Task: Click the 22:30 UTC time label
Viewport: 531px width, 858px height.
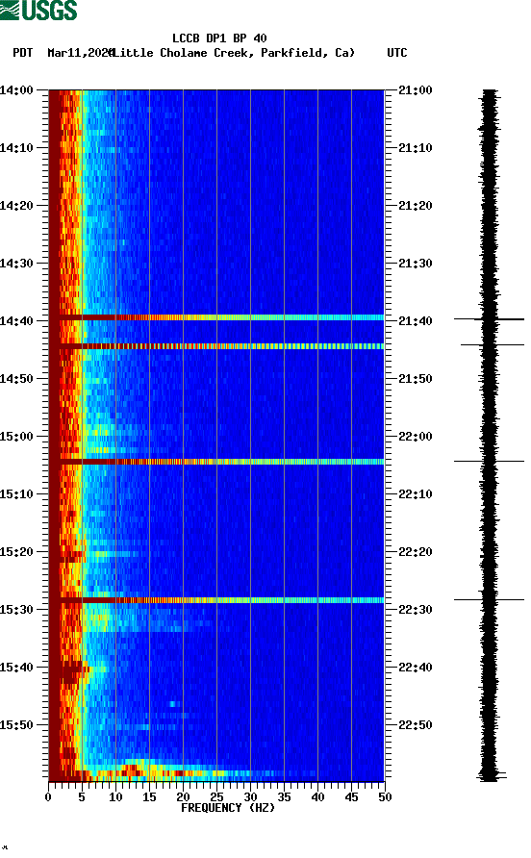Action: pos(416,610)
